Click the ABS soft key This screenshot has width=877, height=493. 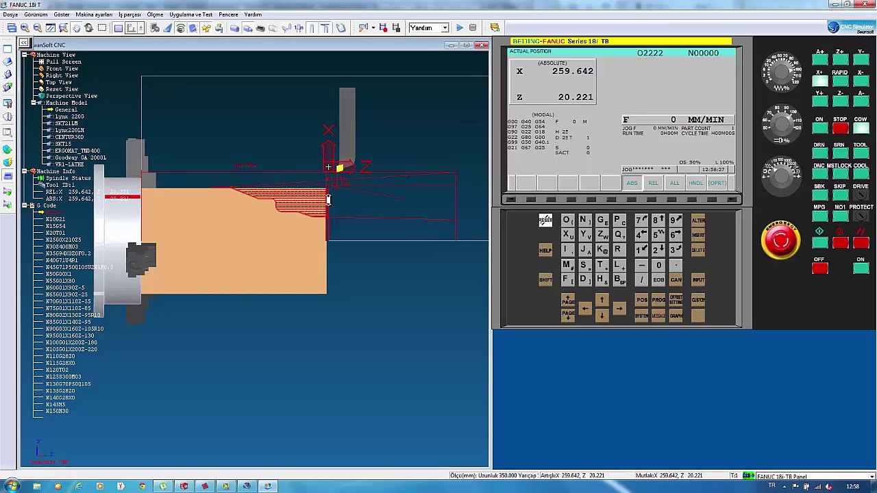[632, 183]
